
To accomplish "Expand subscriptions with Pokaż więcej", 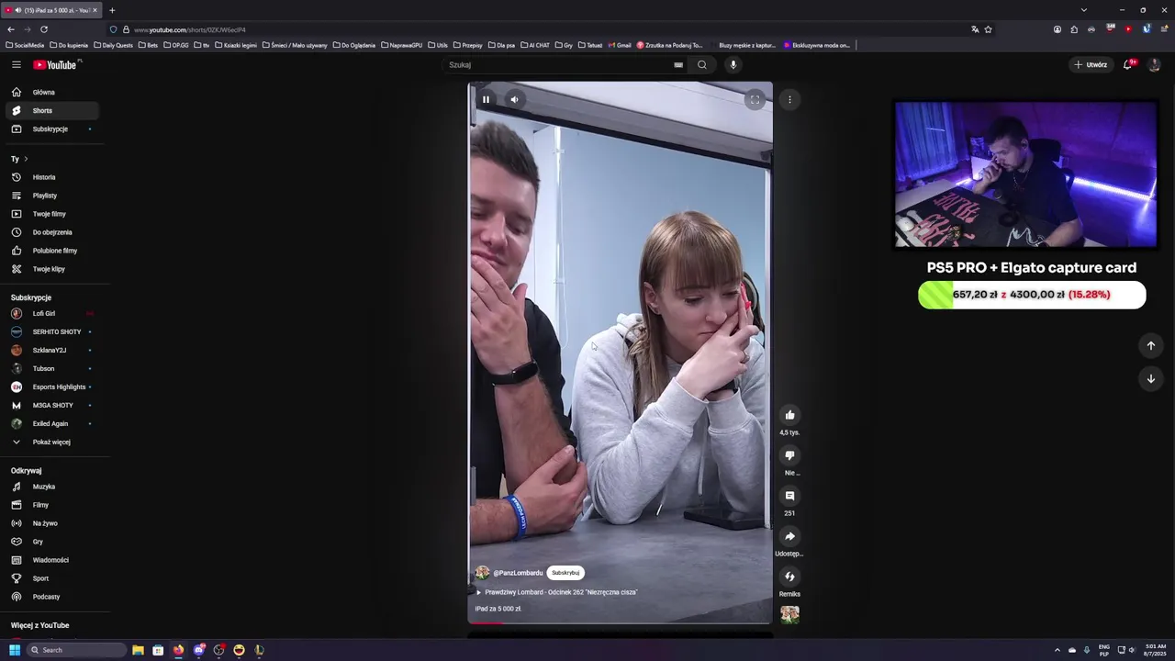I will (x=51, y=442).
